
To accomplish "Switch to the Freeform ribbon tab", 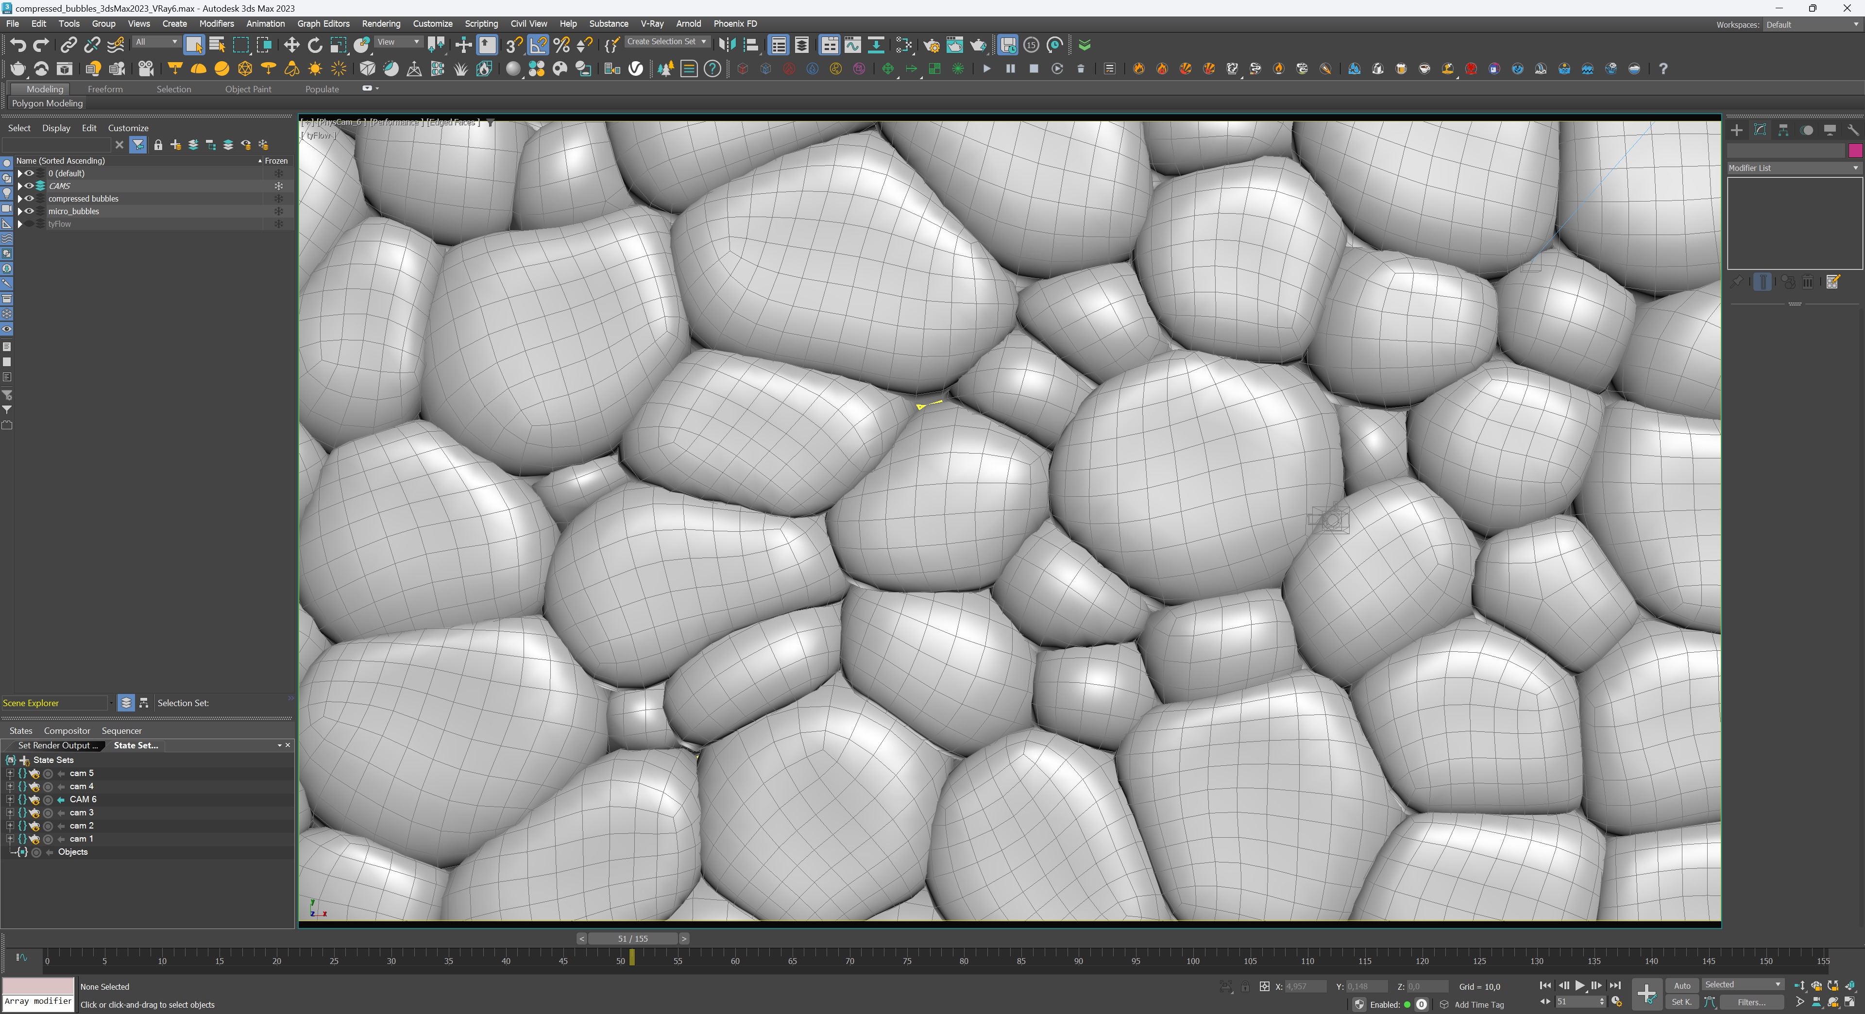I will [105, 89].
